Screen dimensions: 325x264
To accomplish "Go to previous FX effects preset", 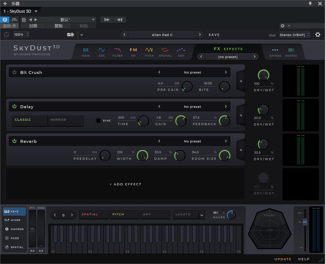I will click(x=201, y=57).
